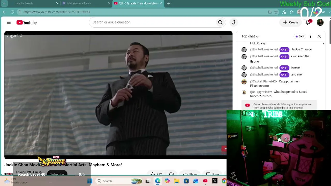Select the Jackie Chan Movie Marathon tab

138,3
